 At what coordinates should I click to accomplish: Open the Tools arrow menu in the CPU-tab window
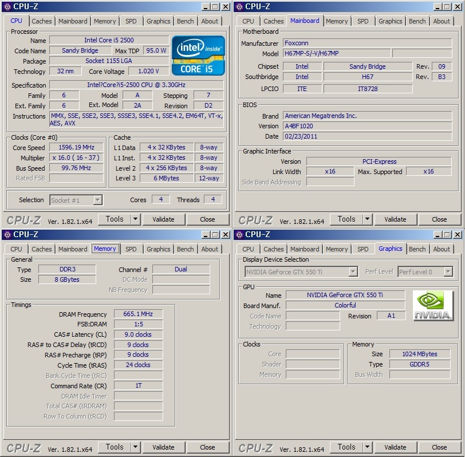point(135,219)
